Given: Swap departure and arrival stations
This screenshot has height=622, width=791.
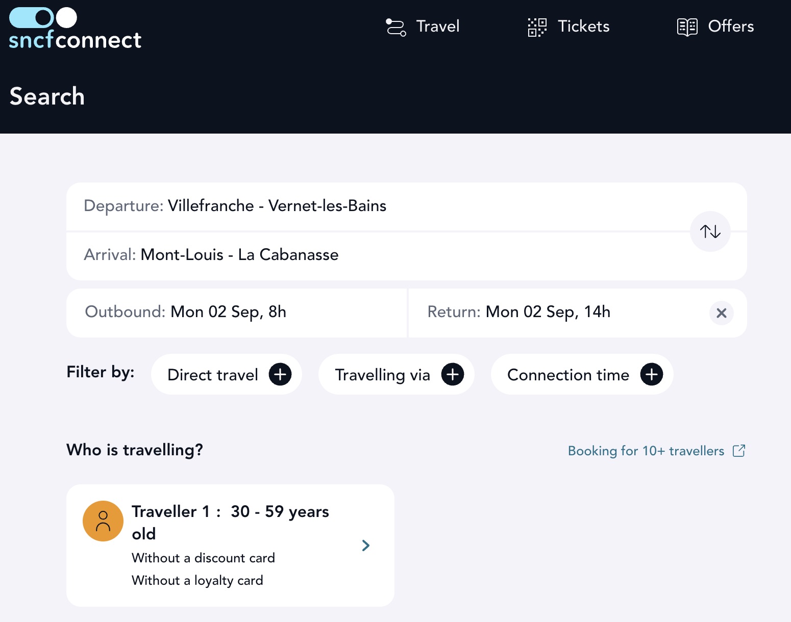Looking at the screenshot, I should click(710, 231).
